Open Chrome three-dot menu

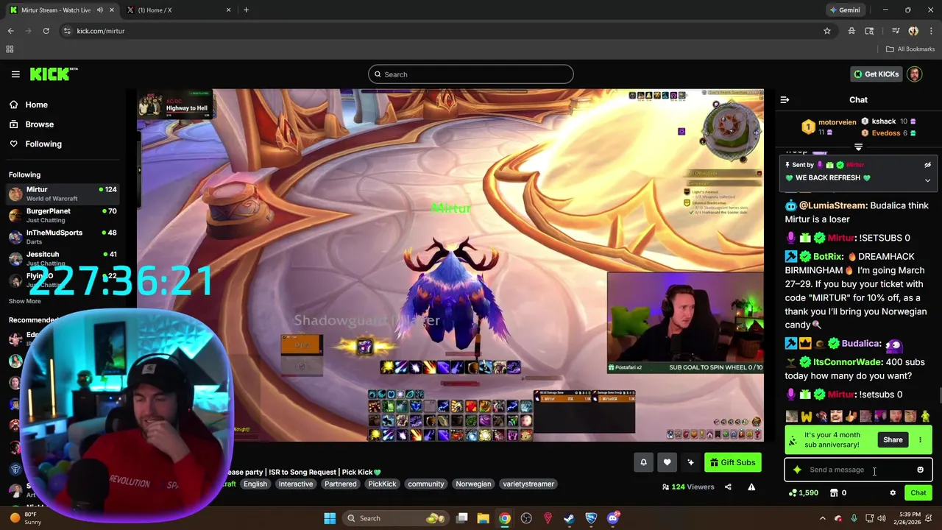[x=931, y=31]
